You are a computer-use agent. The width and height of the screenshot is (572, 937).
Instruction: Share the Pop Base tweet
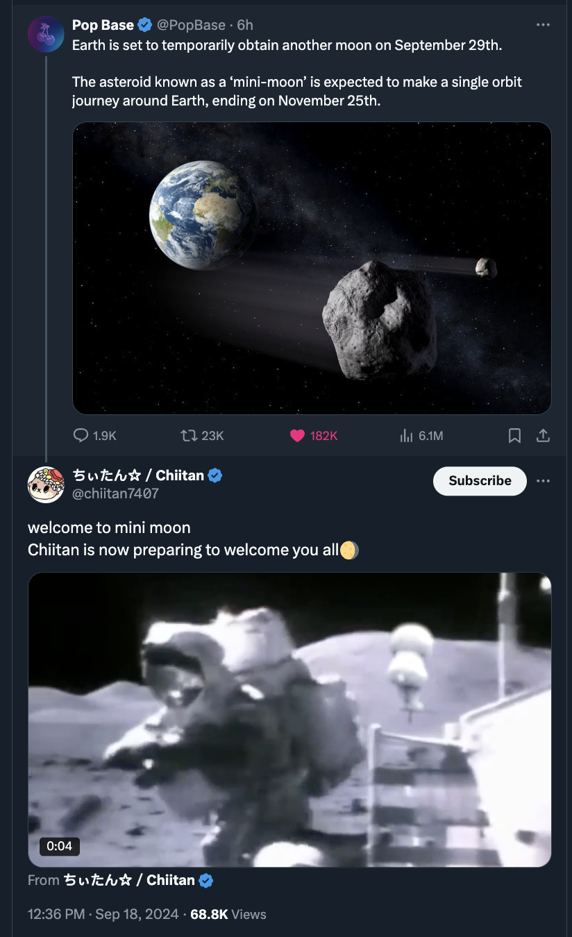pos(543,435)
